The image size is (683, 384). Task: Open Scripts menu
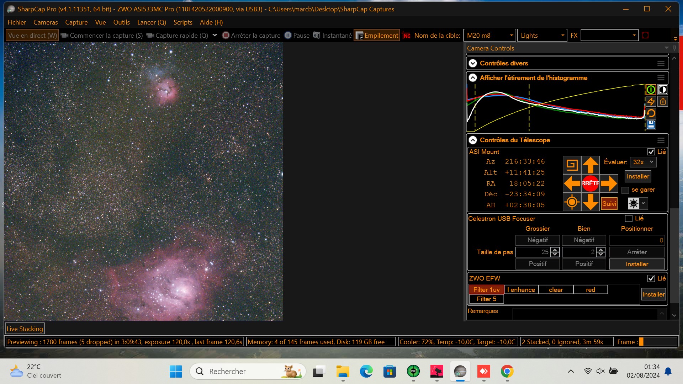point(183,22)
